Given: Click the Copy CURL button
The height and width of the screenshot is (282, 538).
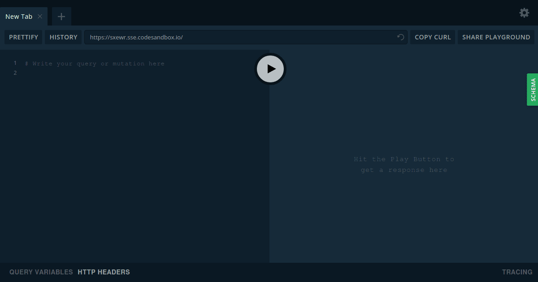Looking at the screenshot, I should coord(432,37).
